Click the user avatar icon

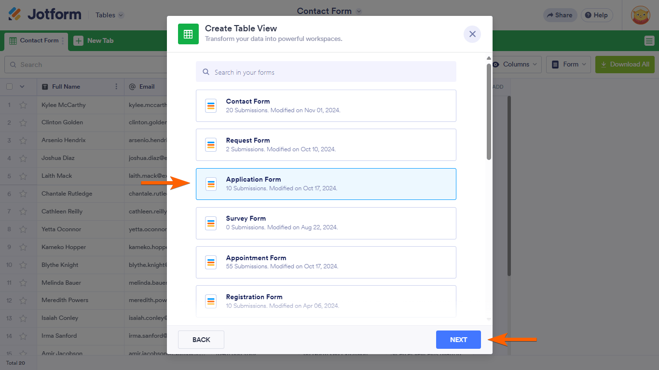(641, 15)
